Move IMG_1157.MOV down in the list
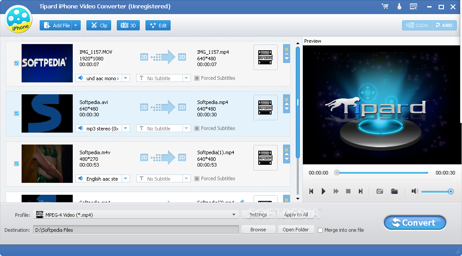This screenshot has height=256, width=462. [287, 58]
